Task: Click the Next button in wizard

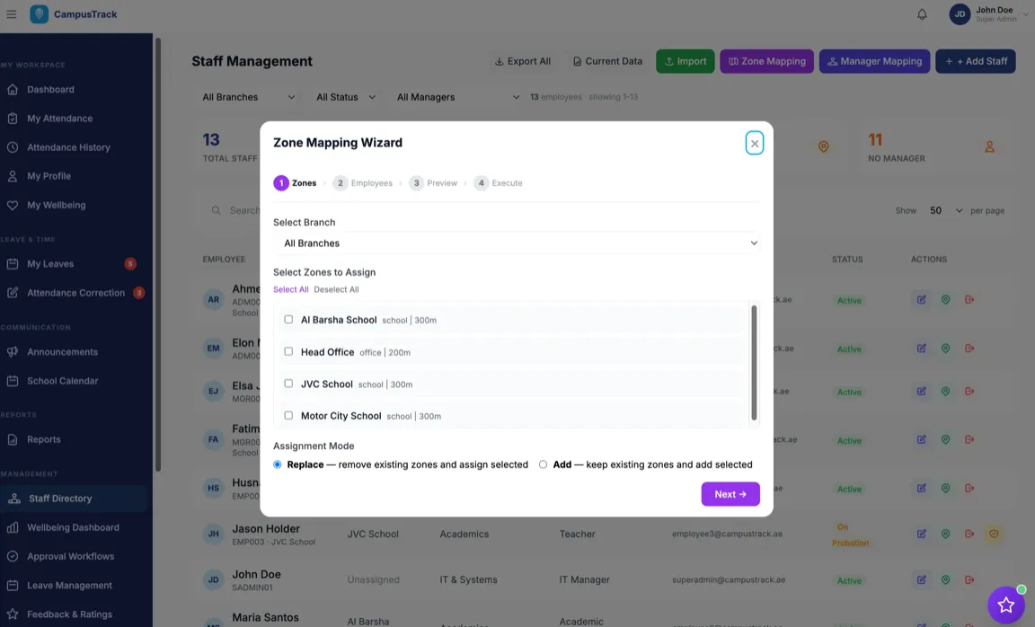Action: tap(730, 494)
